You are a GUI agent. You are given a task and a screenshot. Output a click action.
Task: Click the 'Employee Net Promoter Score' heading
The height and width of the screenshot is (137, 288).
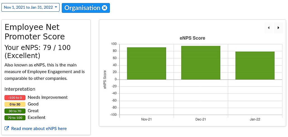[35, 32]
